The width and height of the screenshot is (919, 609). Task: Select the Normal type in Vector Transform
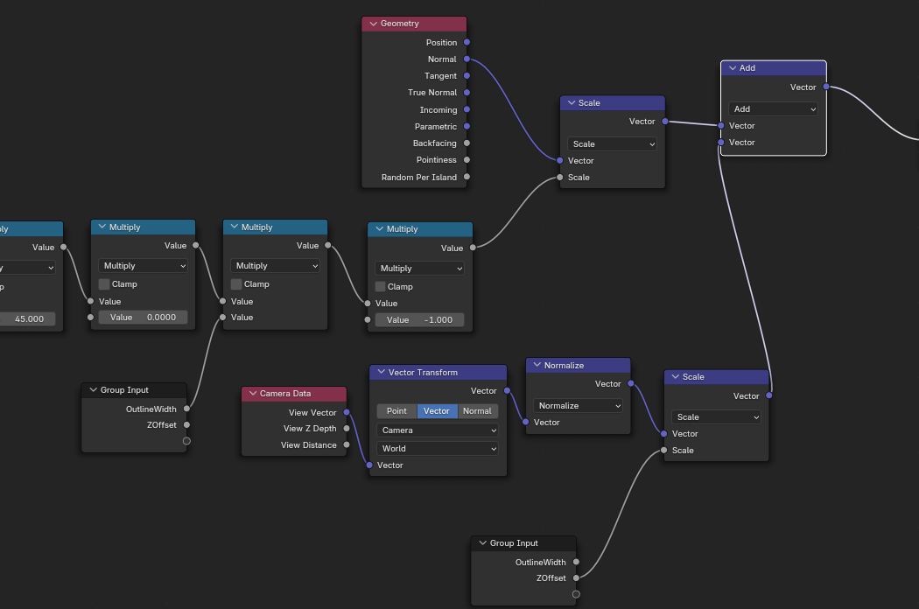(477, 411)
